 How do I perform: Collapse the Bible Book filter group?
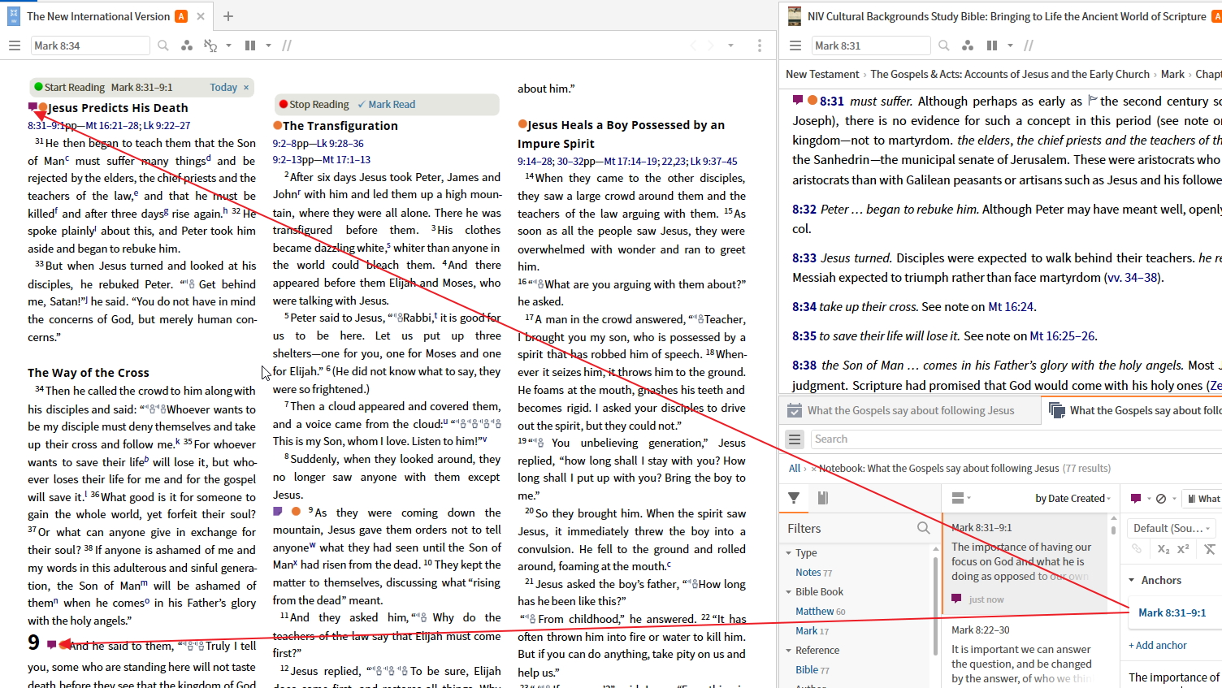point(789,592)
